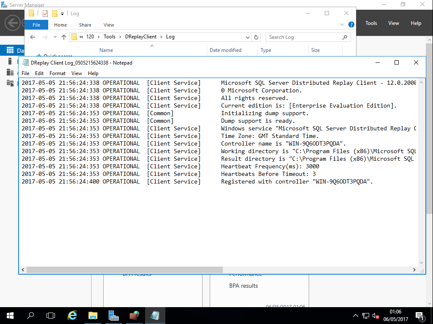This screenshot has height=324, width=433.
Task: Click the Tools breadcrumb in address bar
Action: 110,37
